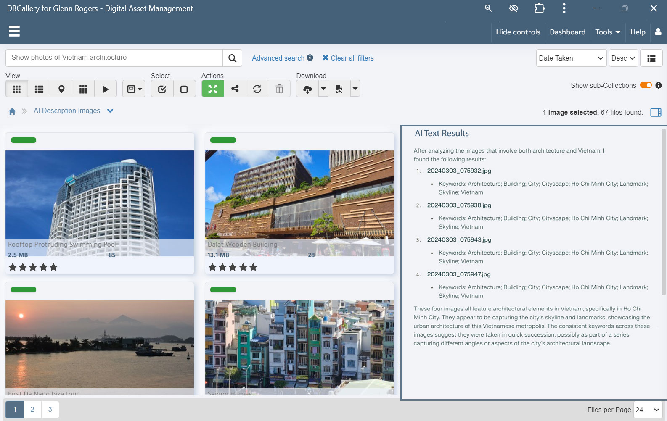The image size is (667, 421).
Task: Switch to thumbnail grid view
Action: [x=17, y=89]
